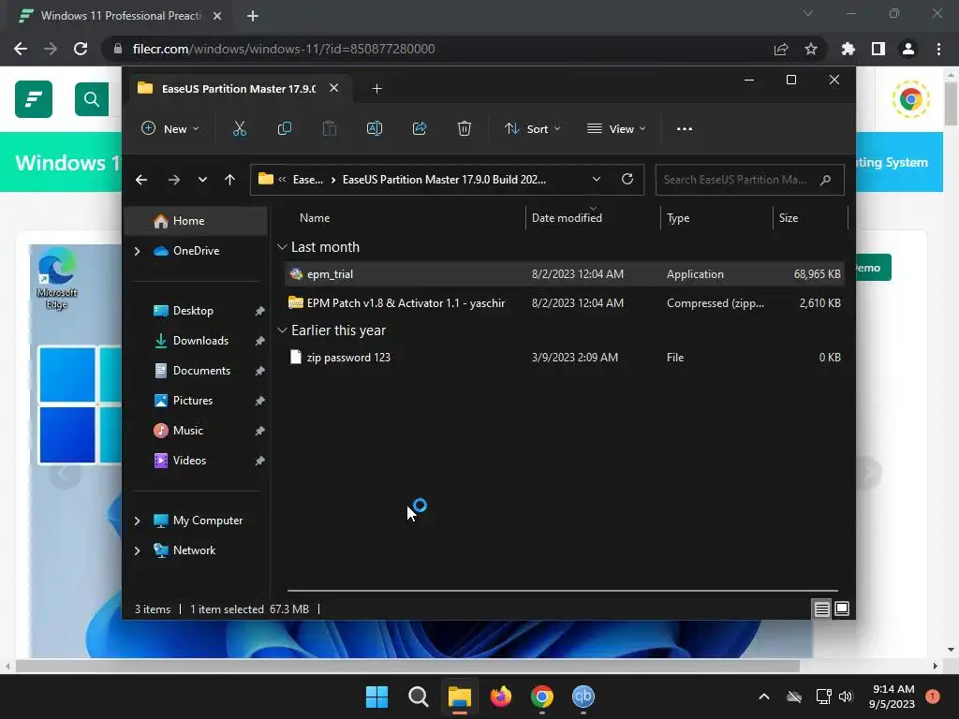Open the Chrome profile icon
Viewport: 959px width, 719px height.
click(x=908, y=49)
